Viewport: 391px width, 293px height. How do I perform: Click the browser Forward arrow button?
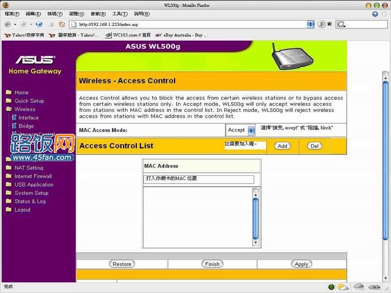(x=23, y=24)
